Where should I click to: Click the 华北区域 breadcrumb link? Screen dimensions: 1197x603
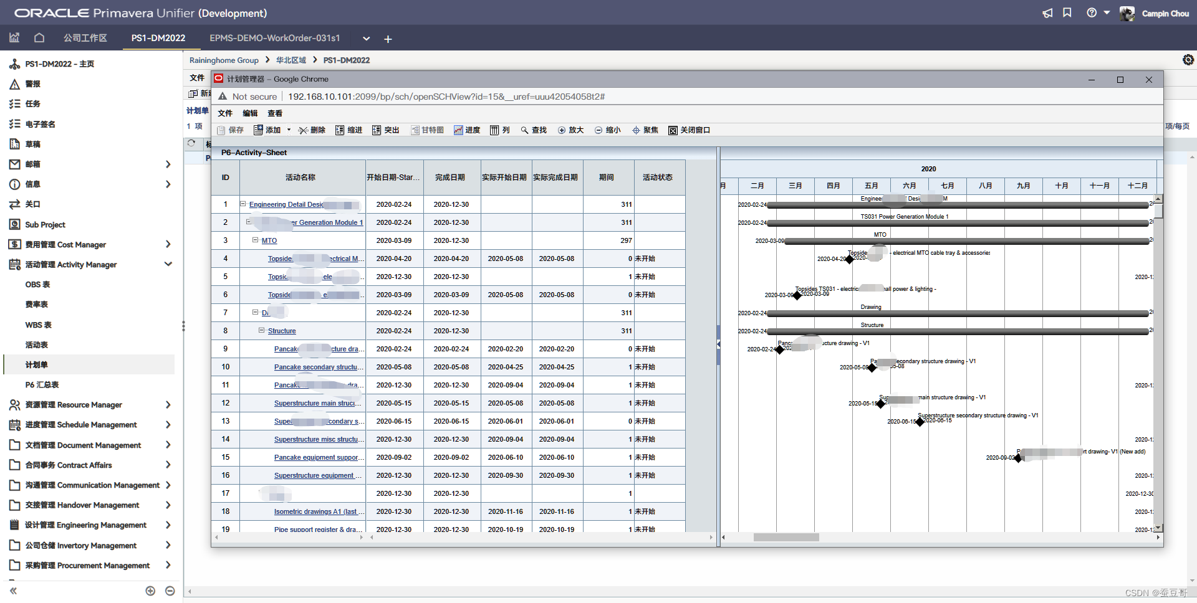291,60
